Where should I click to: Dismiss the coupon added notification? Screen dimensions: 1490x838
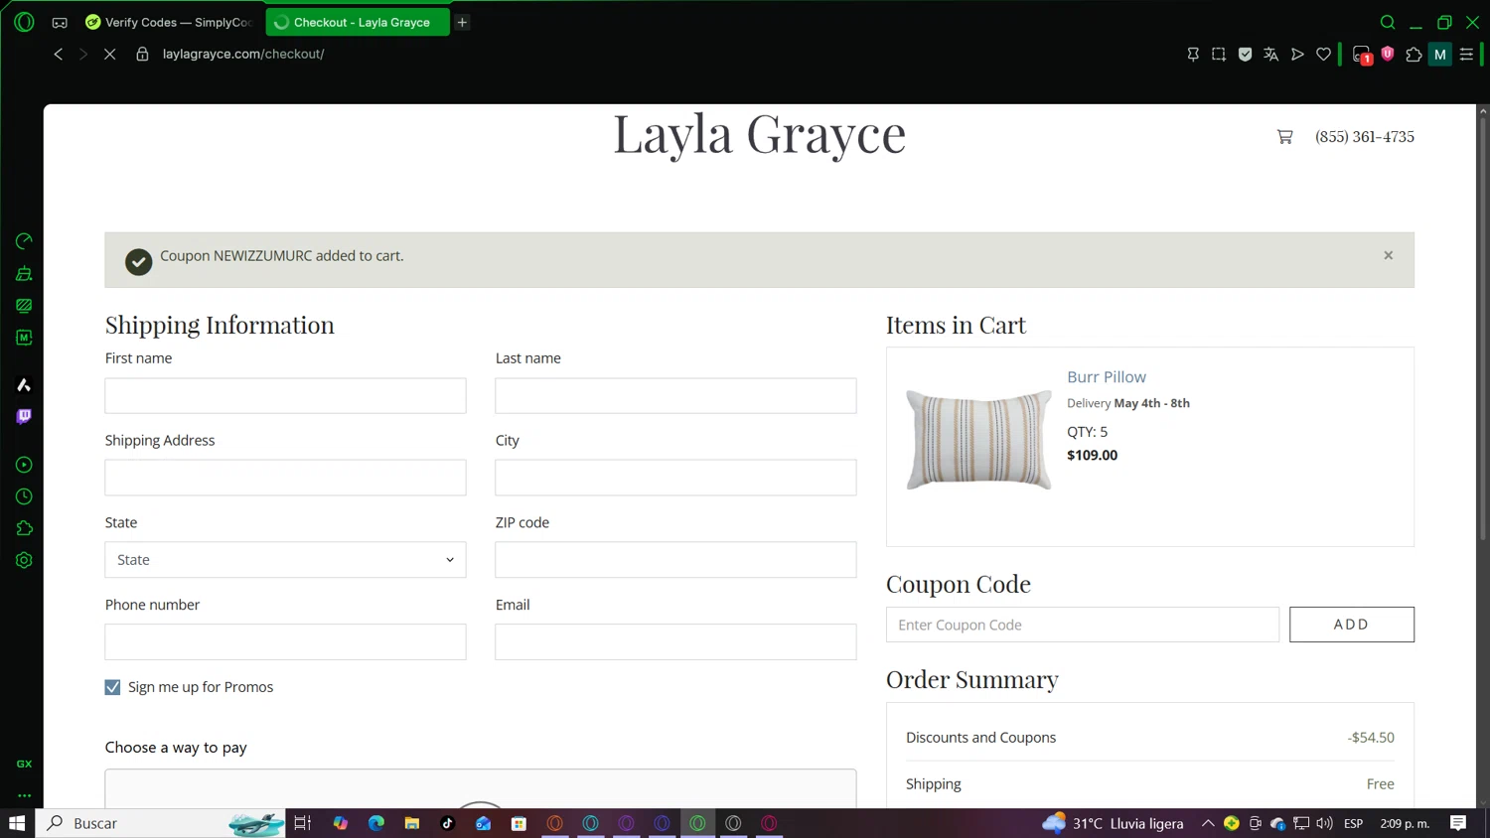pyautogui.click(x=1388, y=255)
